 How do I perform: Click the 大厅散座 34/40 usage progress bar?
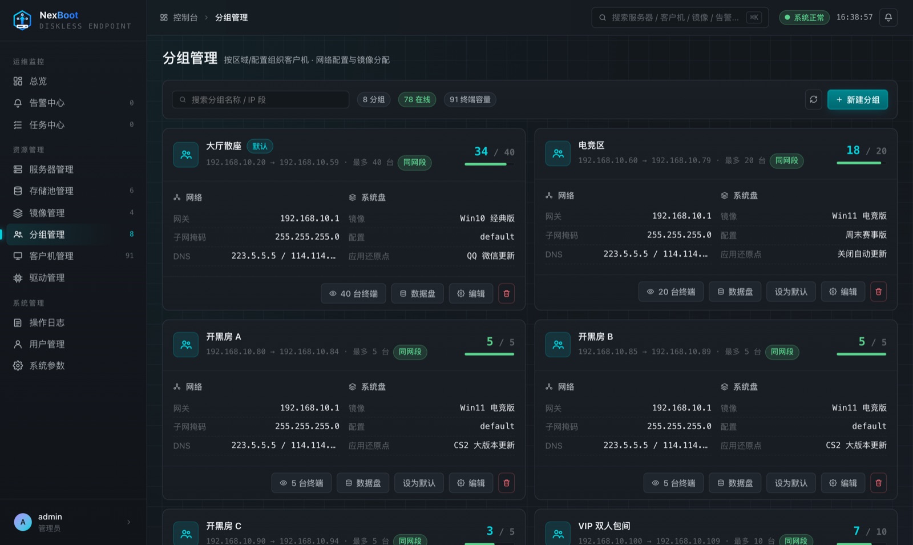(x=490, y=164)
